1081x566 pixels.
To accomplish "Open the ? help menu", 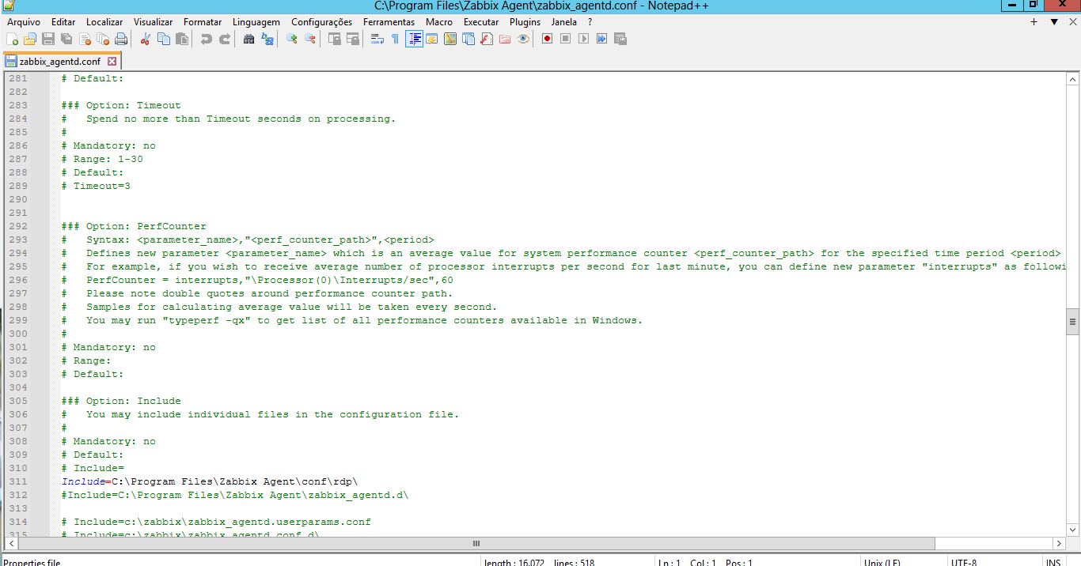I will pos(590,22).
